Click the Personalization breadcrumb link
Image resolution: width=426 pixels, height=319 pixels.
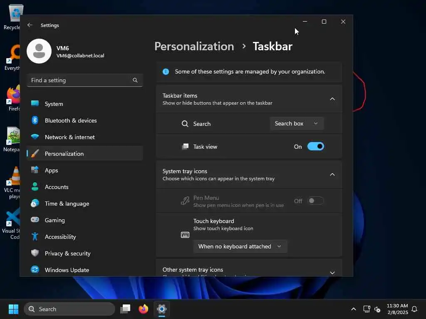[x=194, y=47]
